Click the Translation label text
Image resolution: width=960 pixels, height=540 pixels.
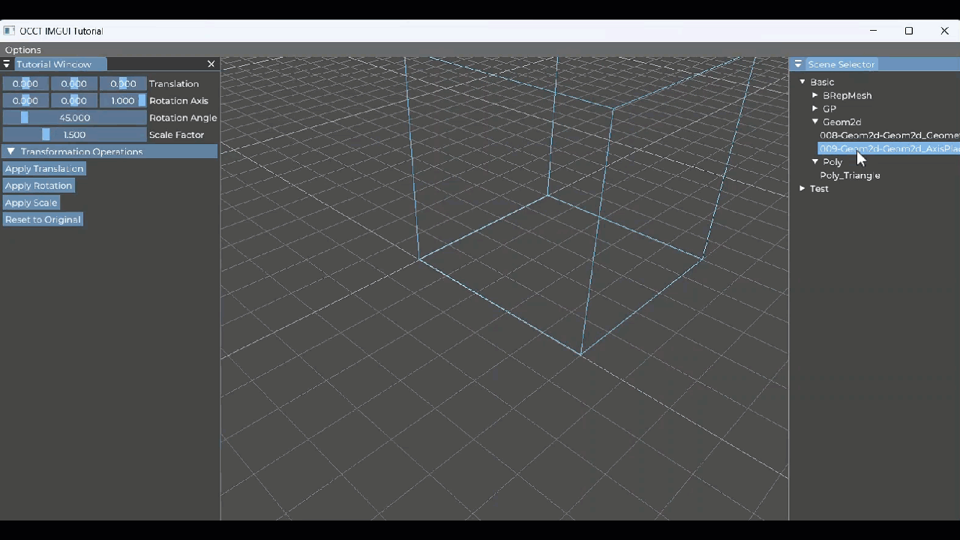tap(174, 84)
